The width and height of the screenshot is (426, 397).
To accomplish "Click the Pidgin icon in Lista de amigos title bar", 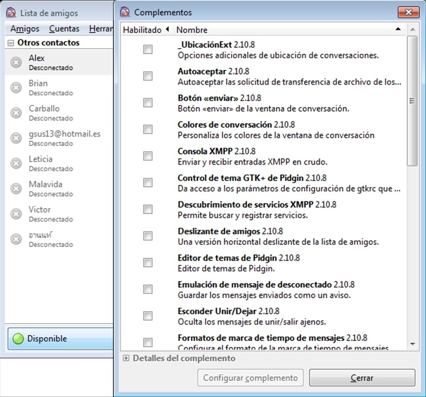I will tap(11, 13).
